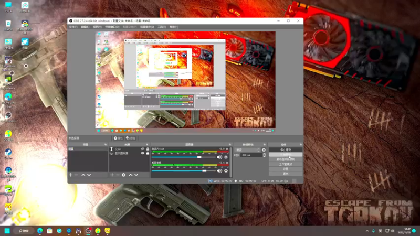Open the scene transition type dropdown

click(x=247, y=150)
